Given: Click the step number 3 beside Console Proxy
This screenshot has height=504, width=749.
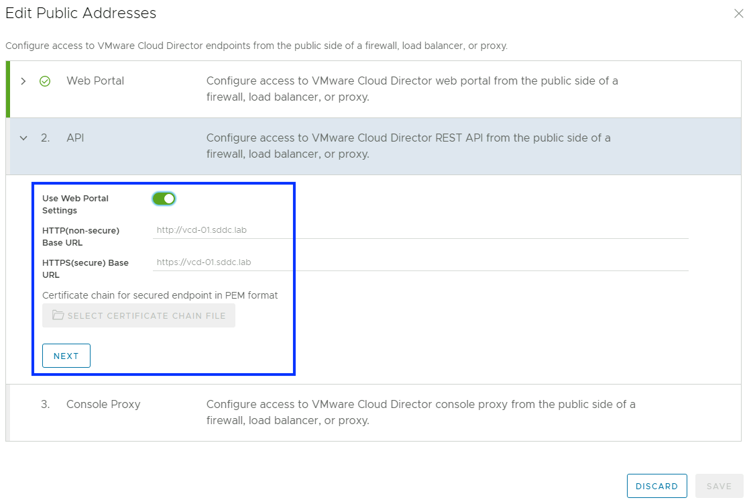Looking at the screenshot, I should pyautogui.click(x=45, y=405).
